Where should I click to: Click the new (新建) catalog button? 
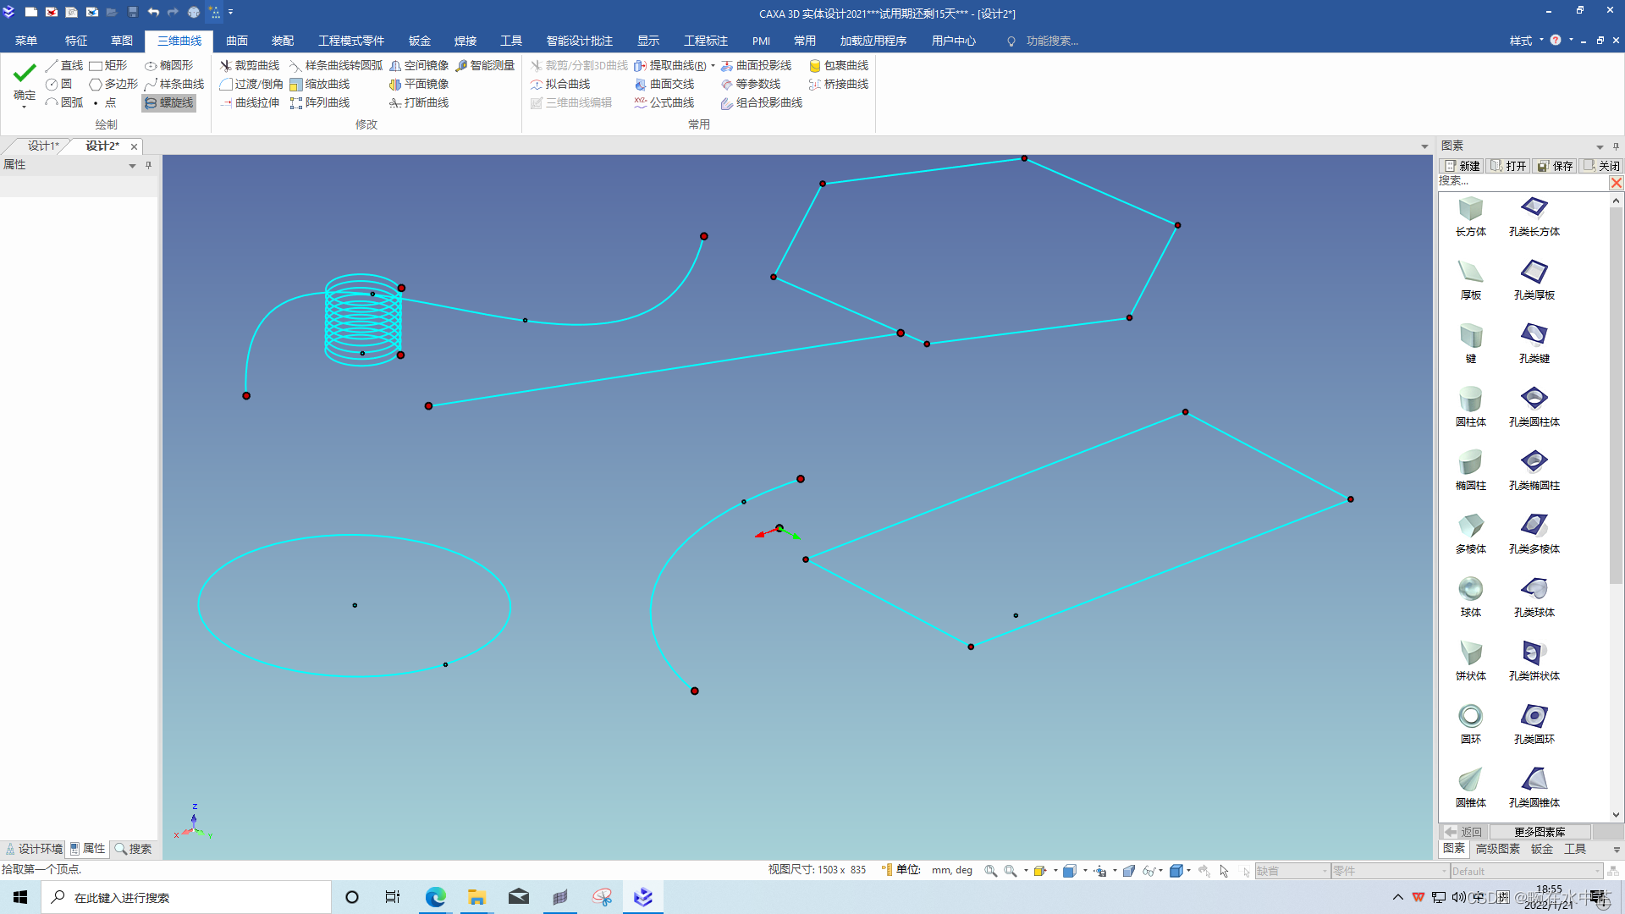[1462, 166]
